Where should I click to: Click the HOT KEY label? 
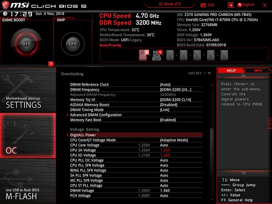(x=195, y=73)
